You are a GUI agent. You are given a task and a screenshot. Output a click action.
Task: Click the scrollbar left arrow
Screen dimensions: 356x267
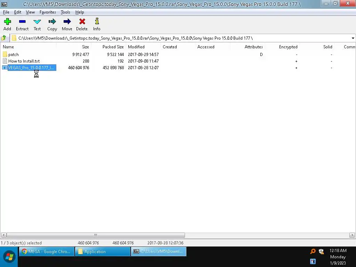tap(3, 235)
